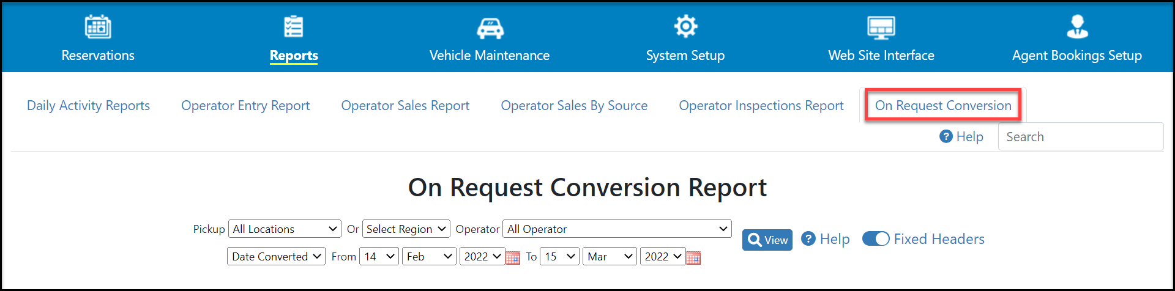This screenshot has height=291, width=1175.
Task: Click the Agent Bookings Setup person icon
Action: click(x=1077, y=26)
